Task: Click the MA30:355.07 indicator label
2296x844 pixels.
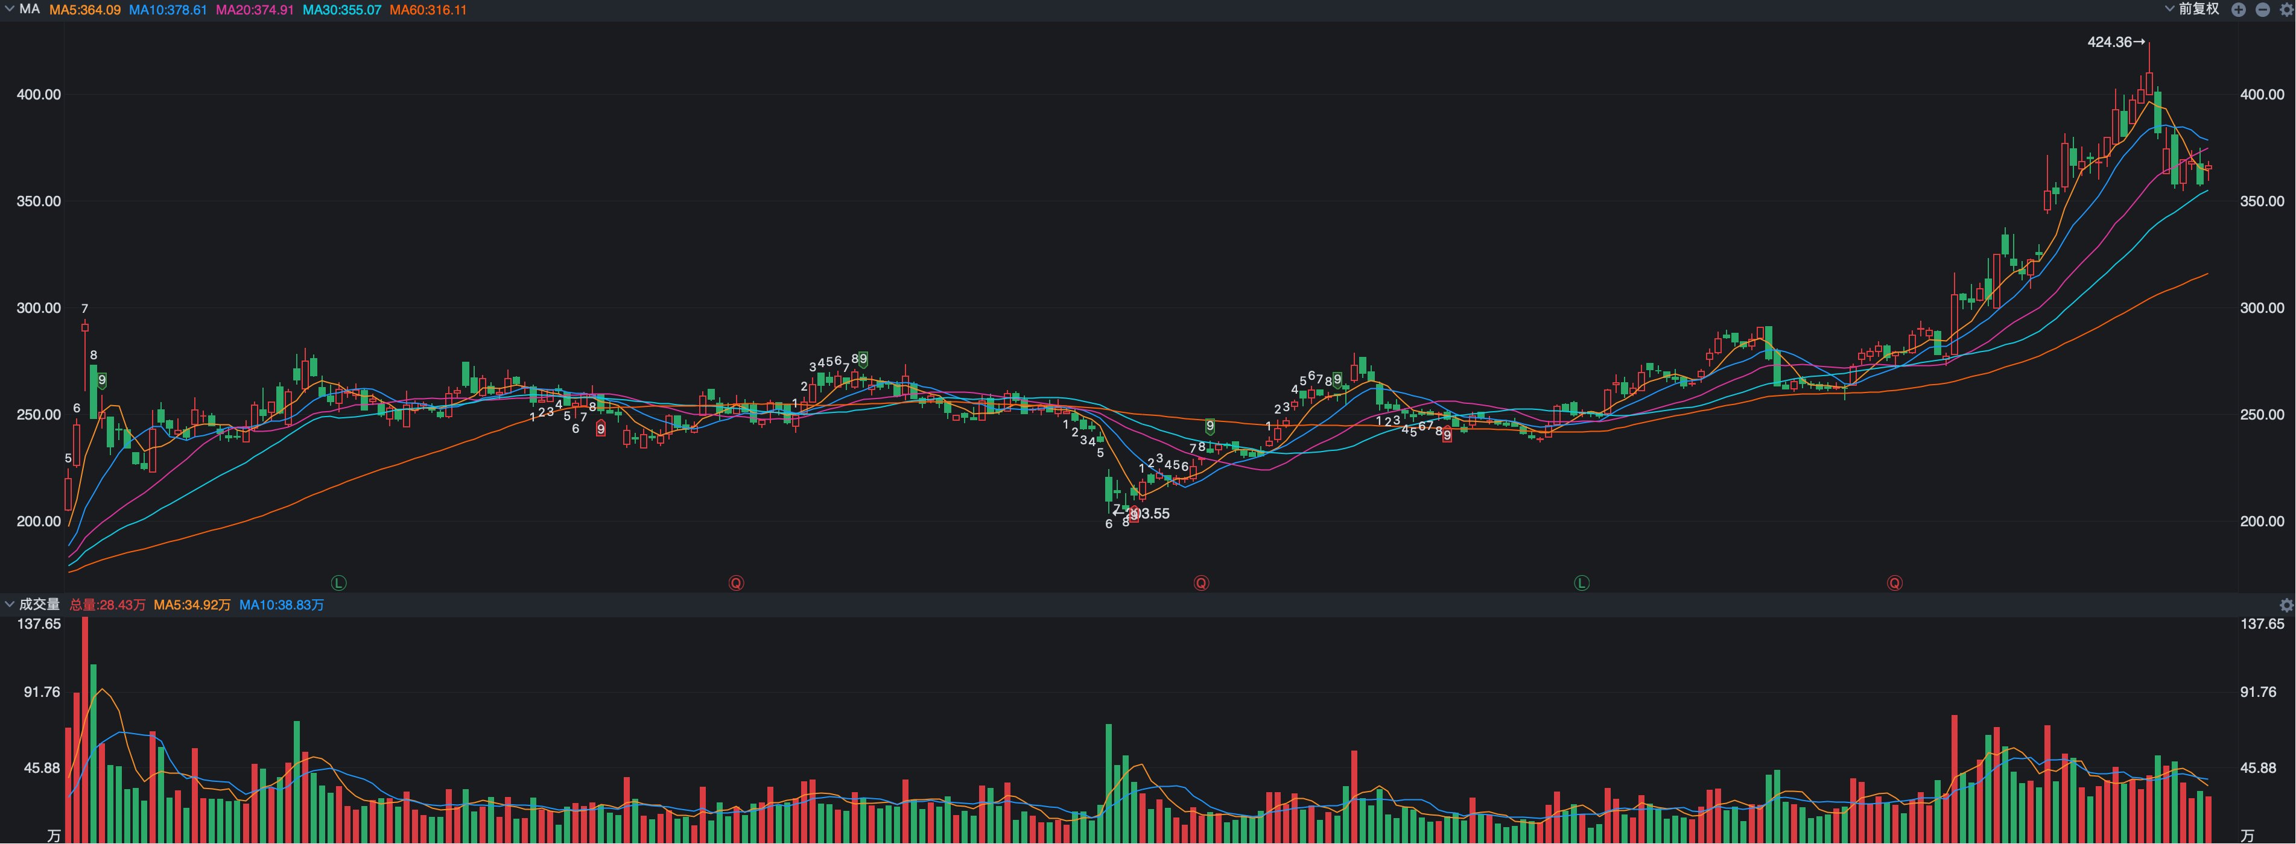Action: click(341, 10)
